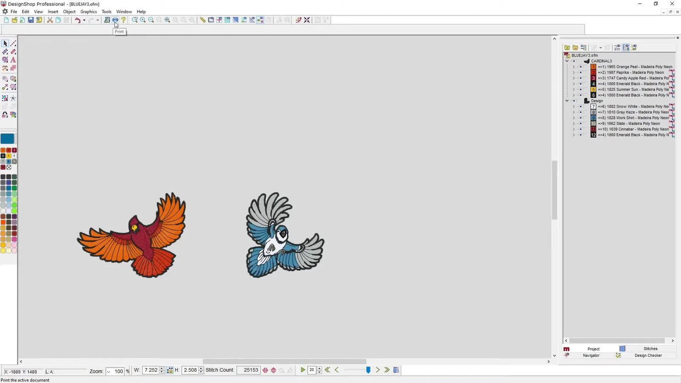Open the Graphics menu
The image size is (681, 383).
coord(89,11)
